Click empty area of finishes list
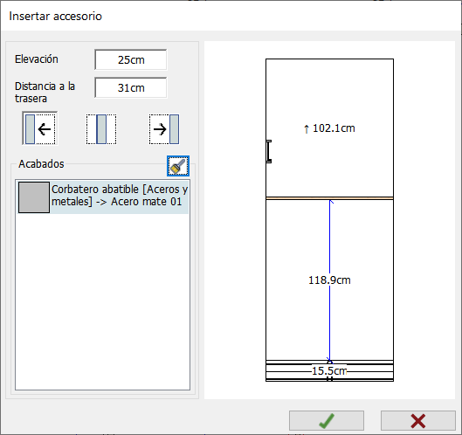The width and height of the screenshot is (462, 435). point(102,300)
